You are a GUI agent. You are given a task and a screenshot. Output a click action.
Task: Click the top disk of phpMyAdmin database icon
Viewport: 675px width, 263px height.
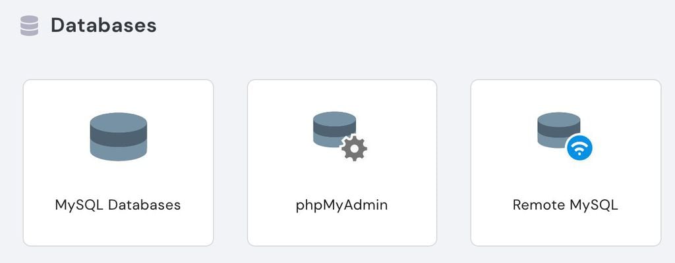coord(334,118)
